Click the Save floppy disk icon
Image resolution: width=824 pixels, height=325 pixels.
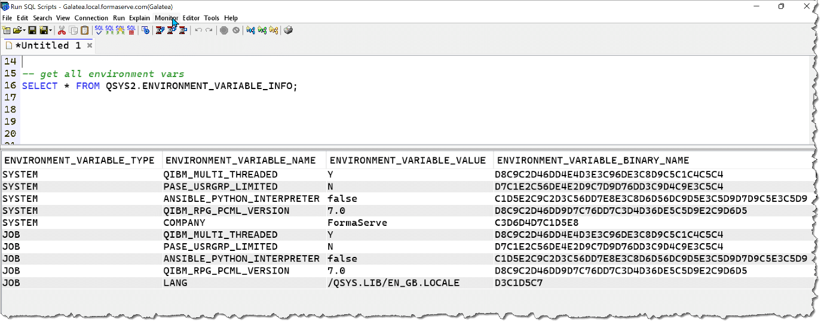point(32,30)
